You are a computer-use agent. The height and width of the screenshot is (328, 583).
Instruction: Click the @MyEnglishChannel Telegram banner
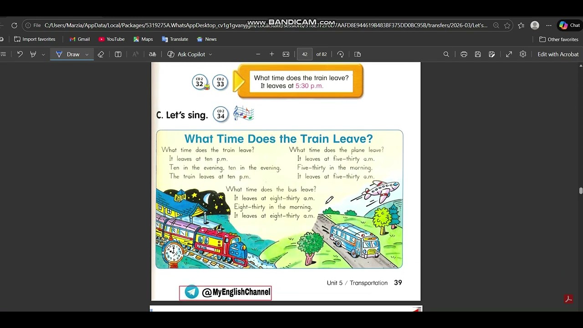click(225, 292)
